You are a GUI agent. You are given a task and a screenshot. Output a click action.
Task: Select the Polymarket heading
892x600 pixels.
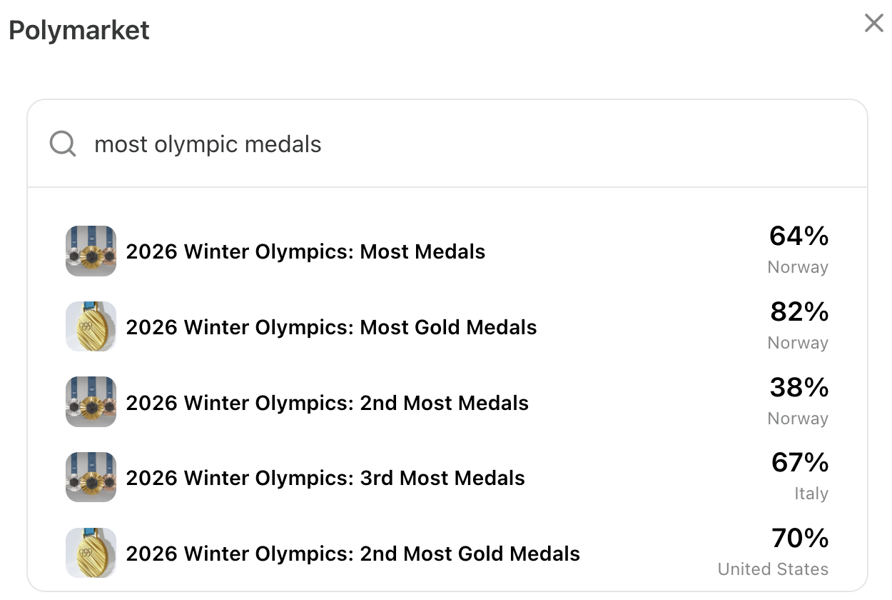(78, 30)
